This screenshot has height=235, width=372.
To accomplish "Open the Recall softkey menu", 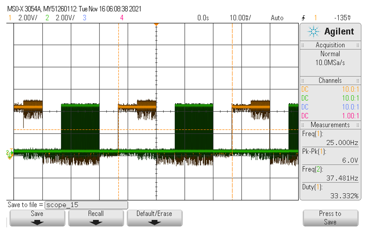I will point(96,218).
